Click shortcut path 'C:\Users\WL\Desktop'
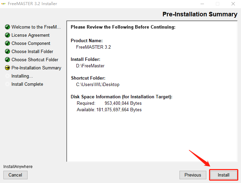 click(98, 85)
